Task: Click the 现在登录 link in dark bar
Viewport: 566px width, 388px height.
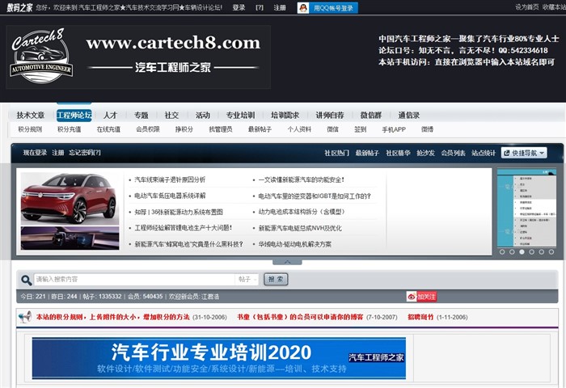Action: [x=35, y=153]
